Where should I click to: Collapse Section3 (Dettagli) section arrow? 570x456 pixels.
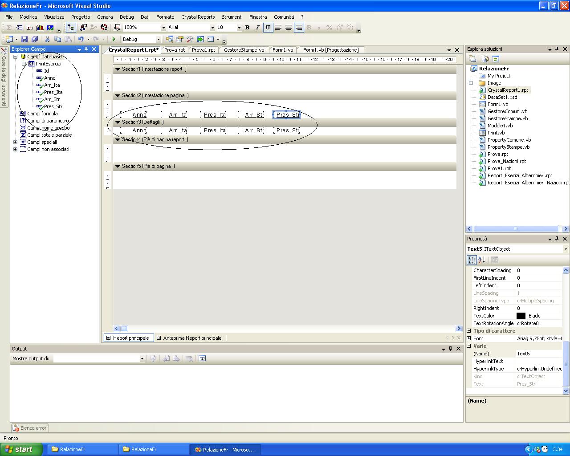[118, 122]
